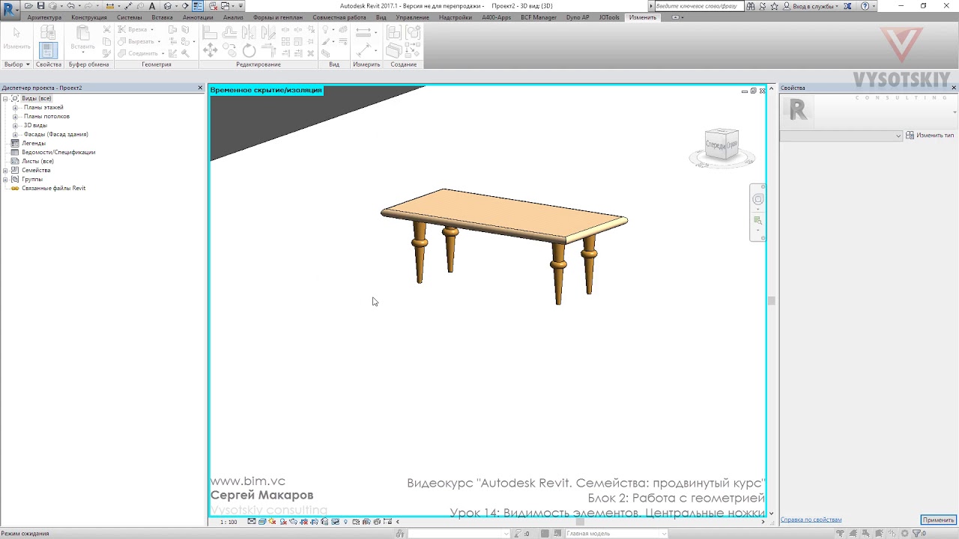Select the Text tool icon (letter A)
The height and width of the screenshot is (539, 959).
[152, 6]
